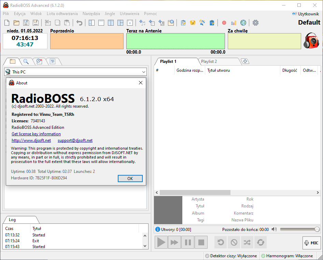The width and height of the screenshot is (323, 260).
Task: Save the playlist with the floppy disk icon
Action: tap(26, 23)
